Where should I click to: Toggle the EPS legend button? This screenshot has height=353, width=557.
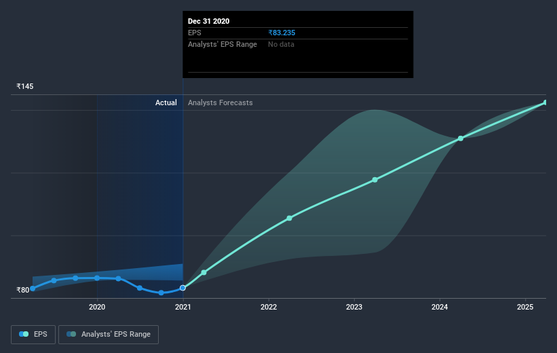pyautogui.click(x=33, y=335)
